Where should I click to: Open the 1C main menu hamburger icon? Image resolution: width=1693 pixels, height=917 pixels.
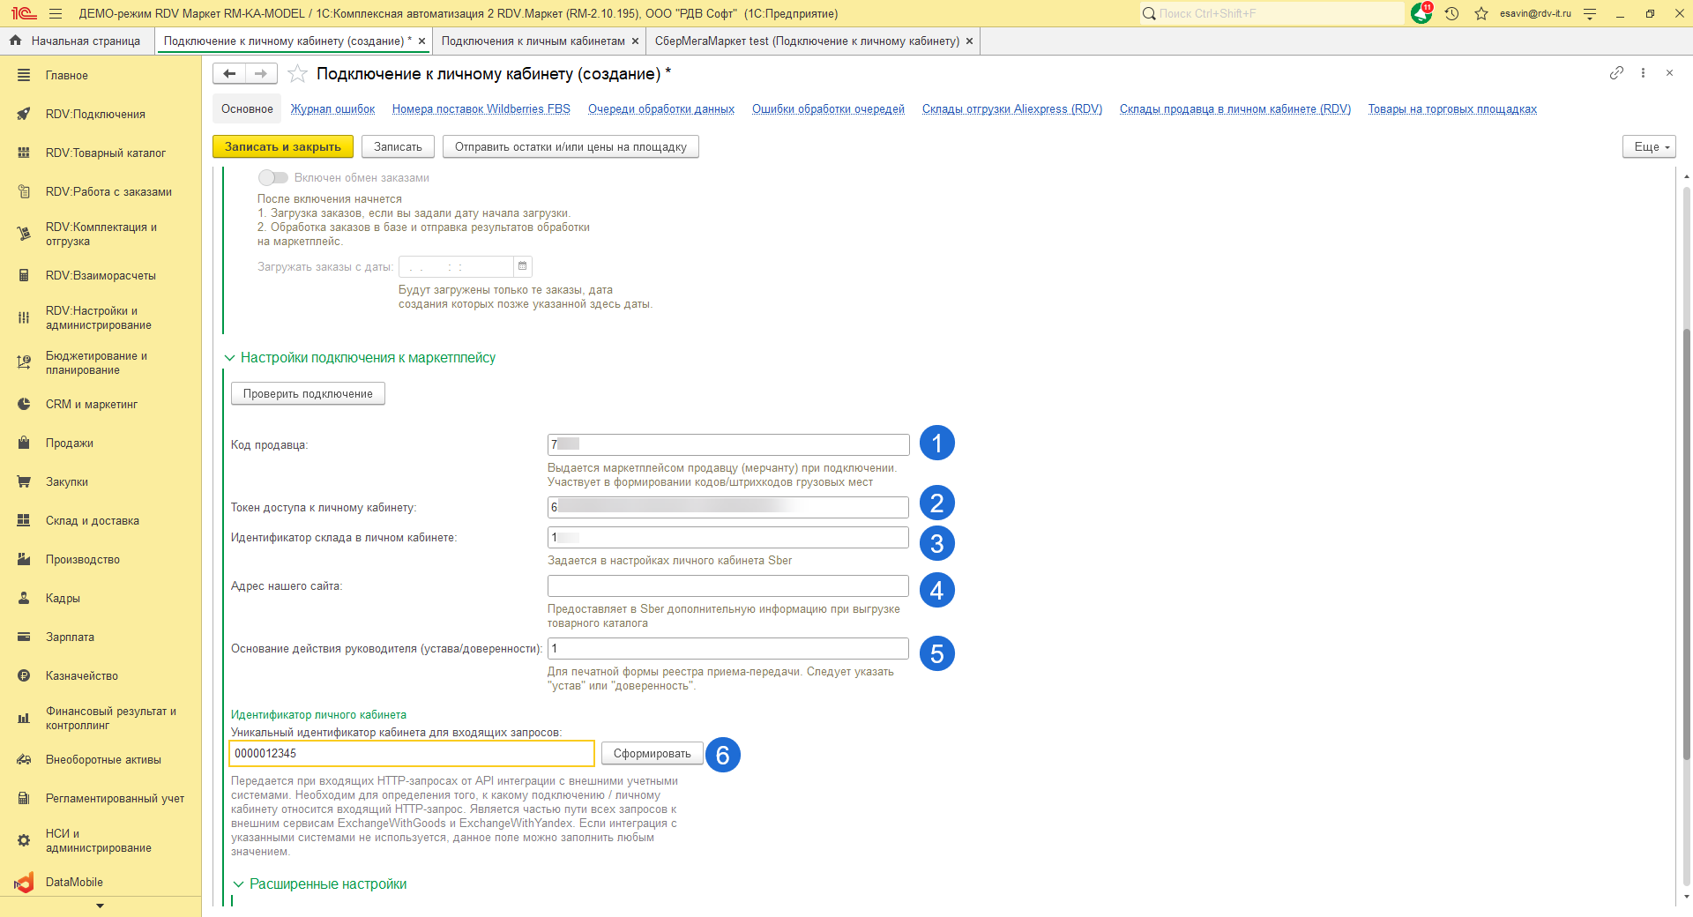pos(56,13)
